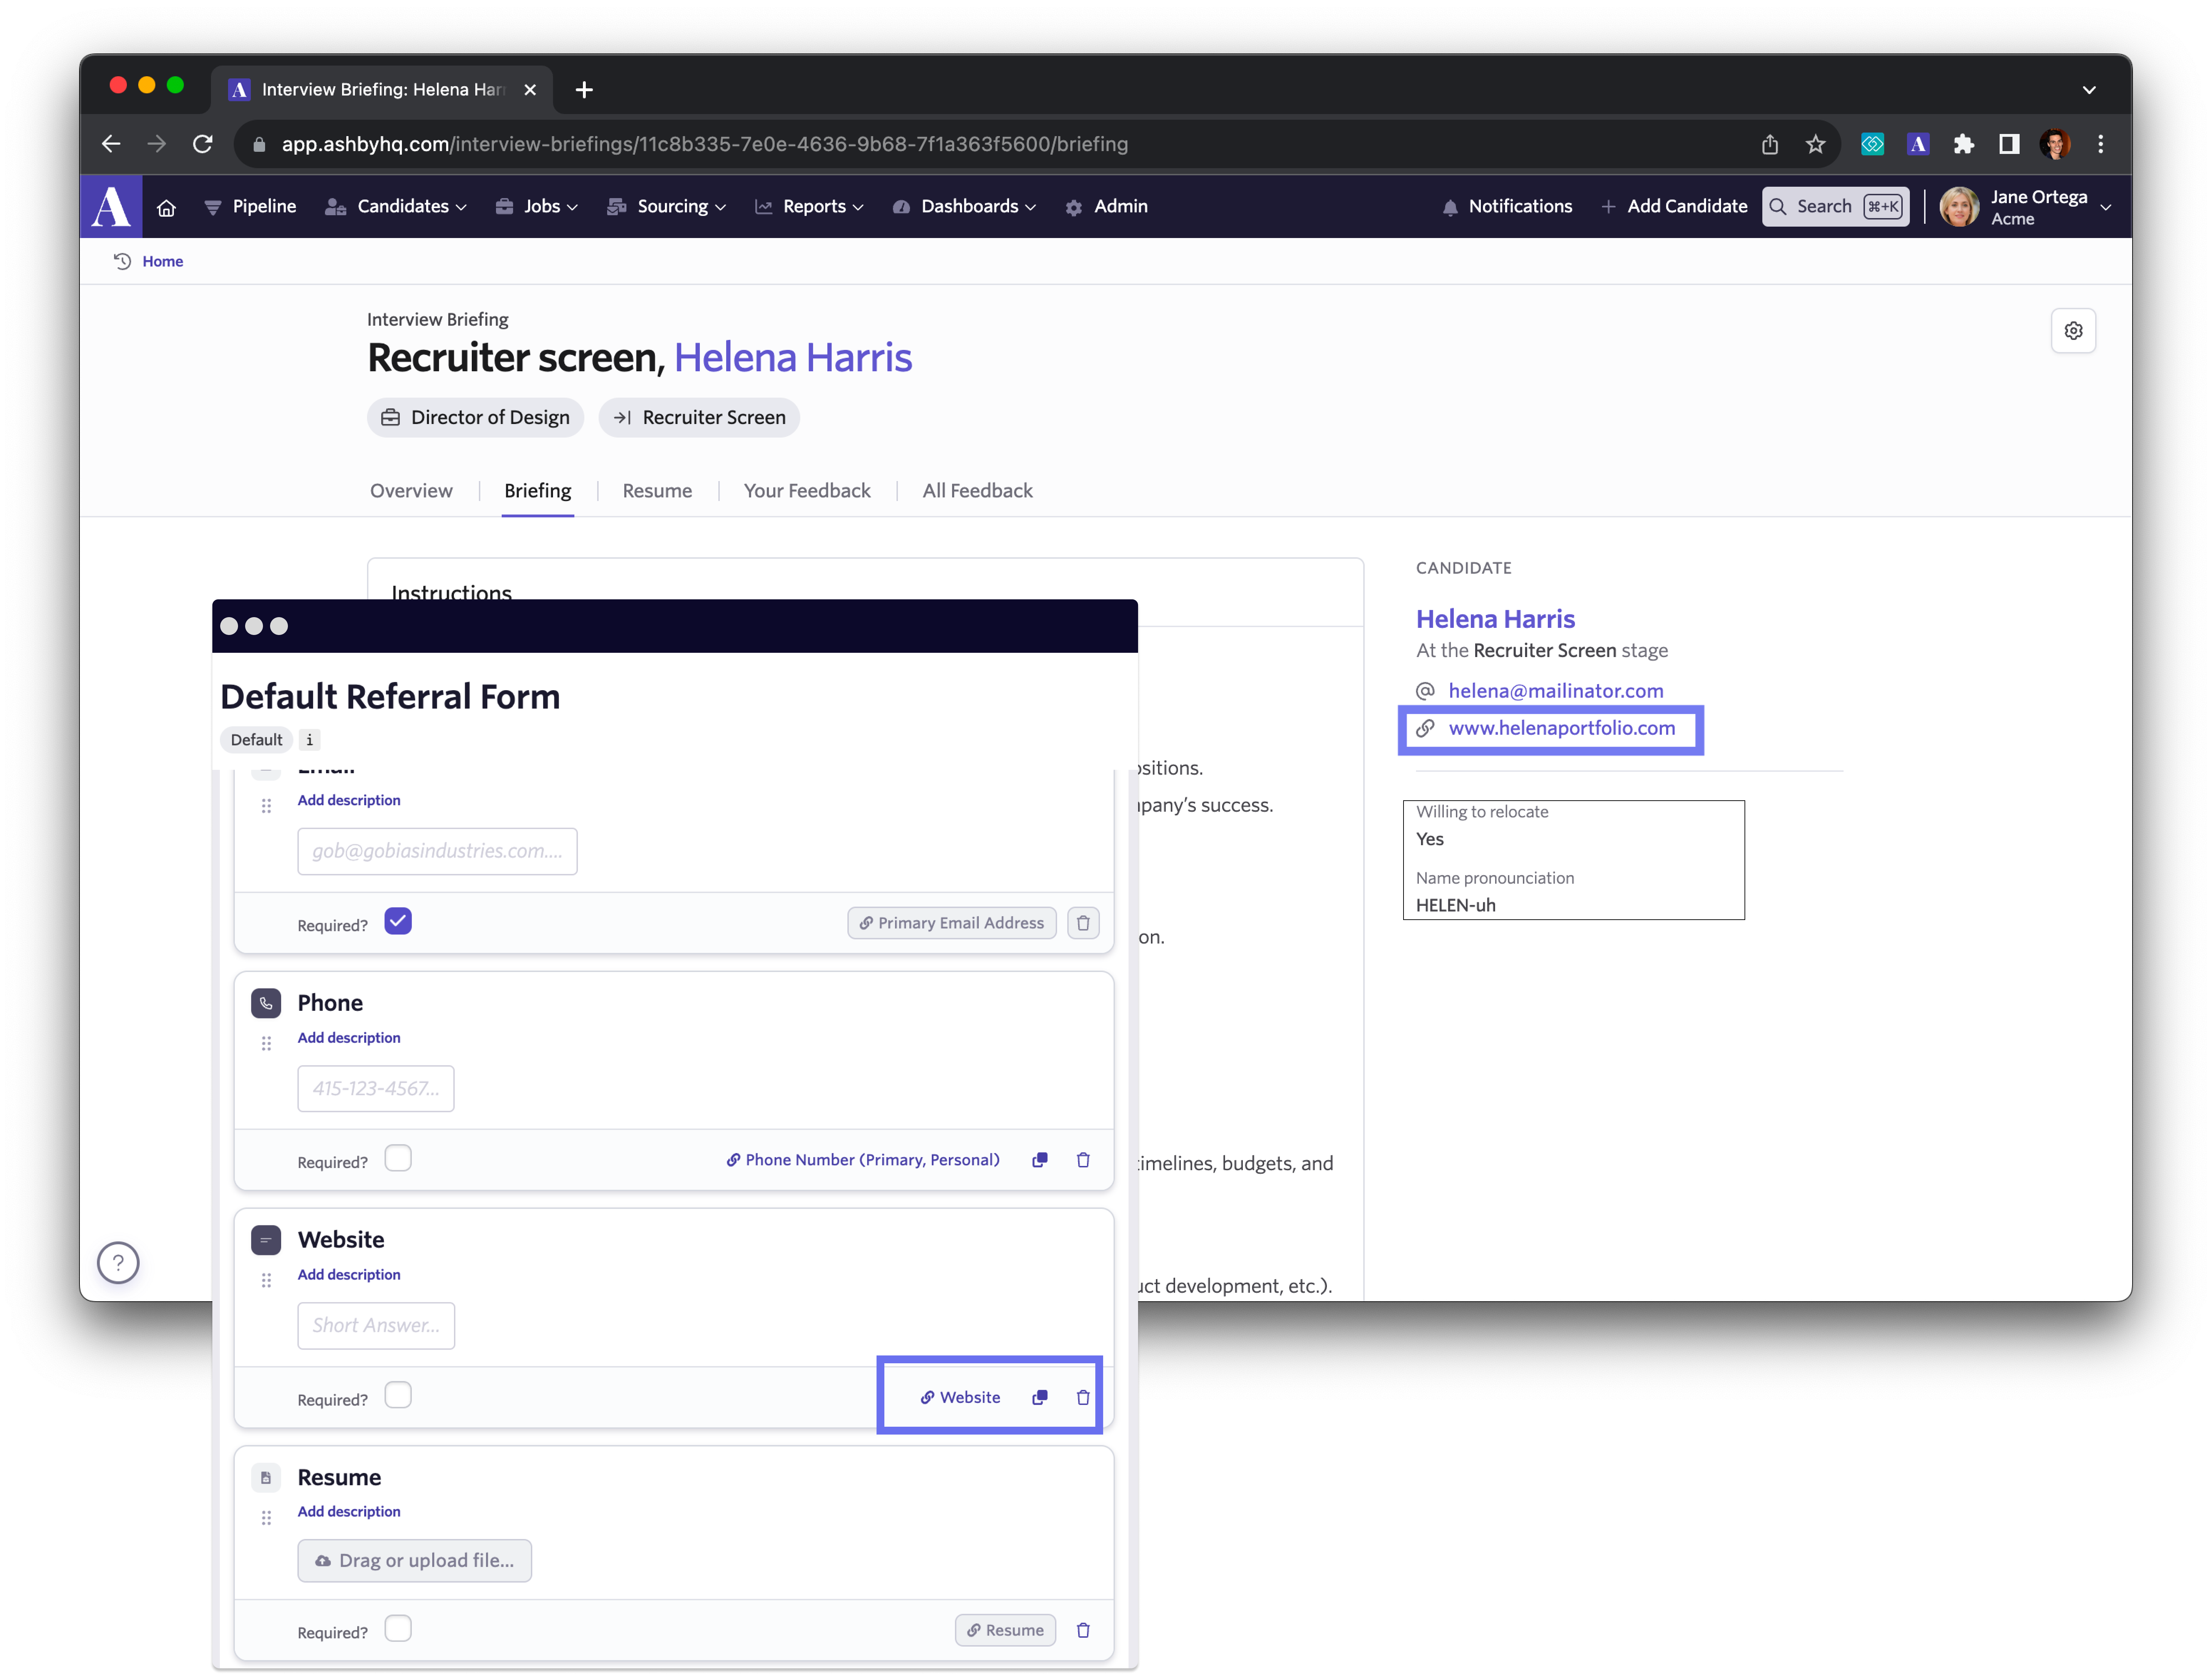Uncheck Required for the Email field
This screenshot has width=2212, height=1674.
[x=398, y=921]
